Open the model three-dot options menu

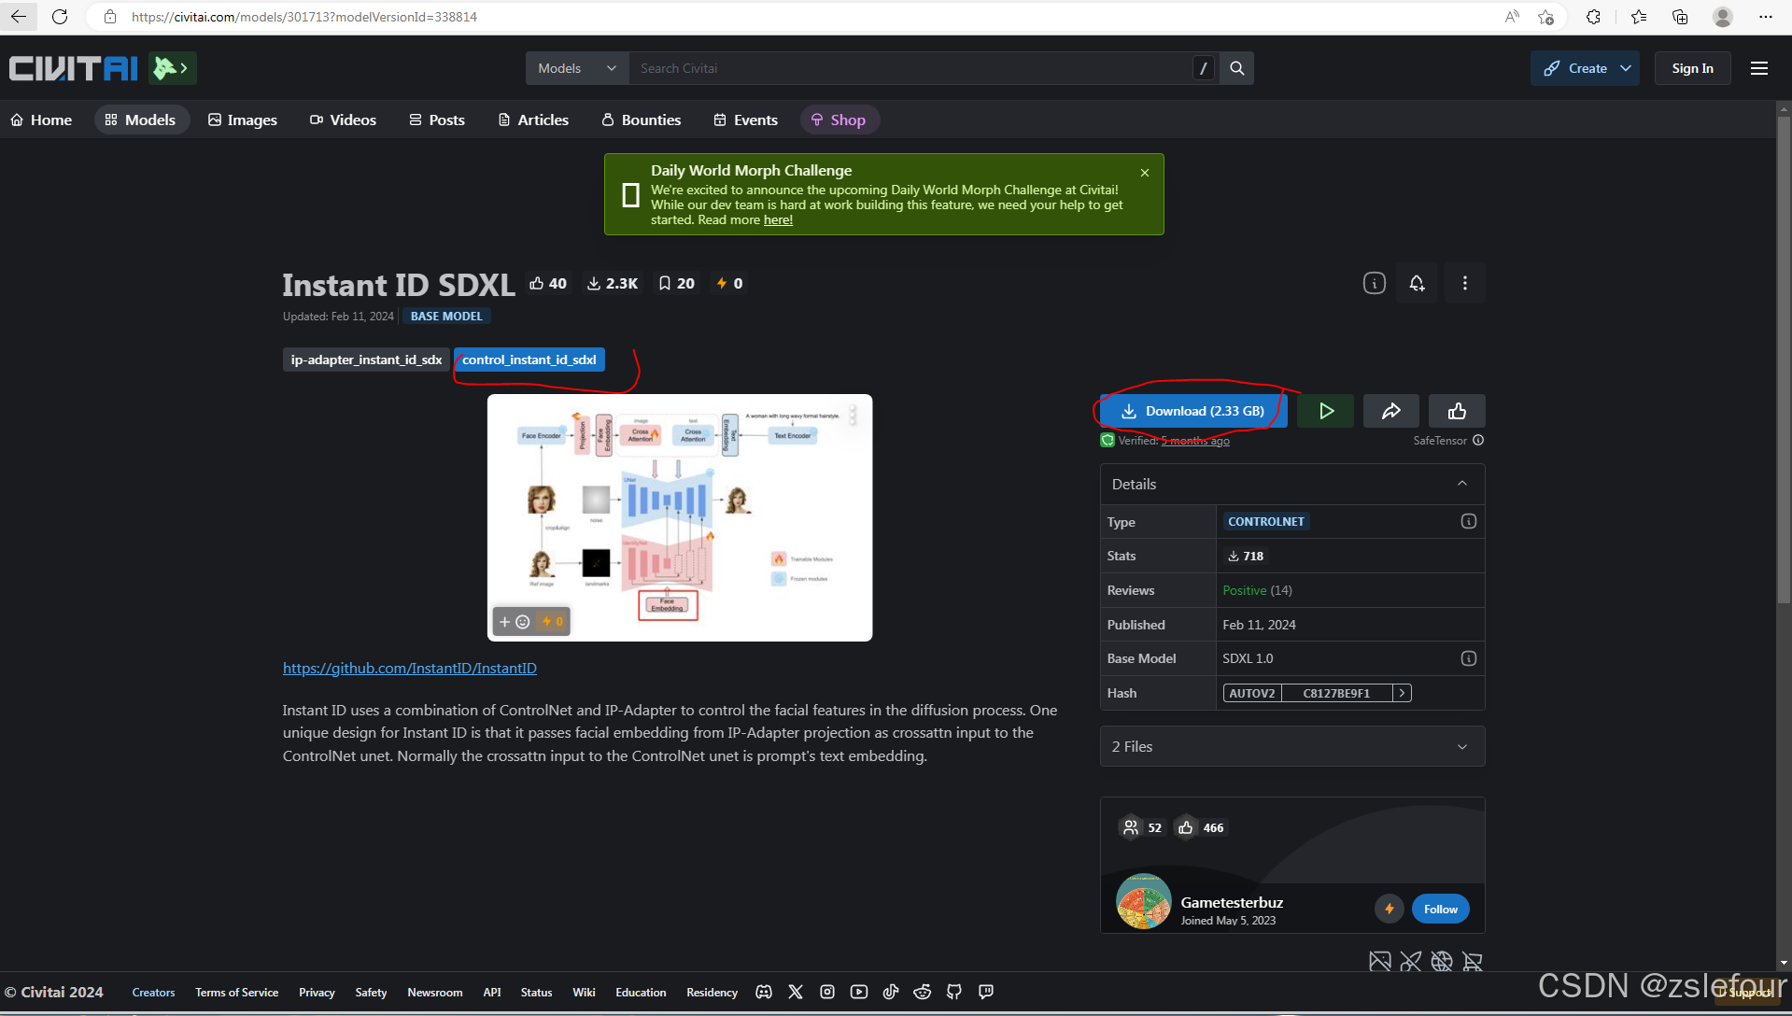tap(1464, 283)
